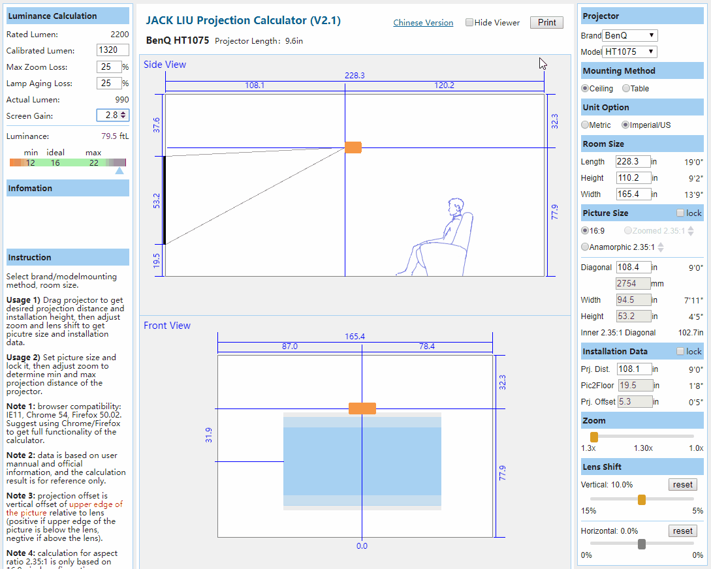
Task: Click the Calibrated Lumen input field
Action: (x=113, y=50)
